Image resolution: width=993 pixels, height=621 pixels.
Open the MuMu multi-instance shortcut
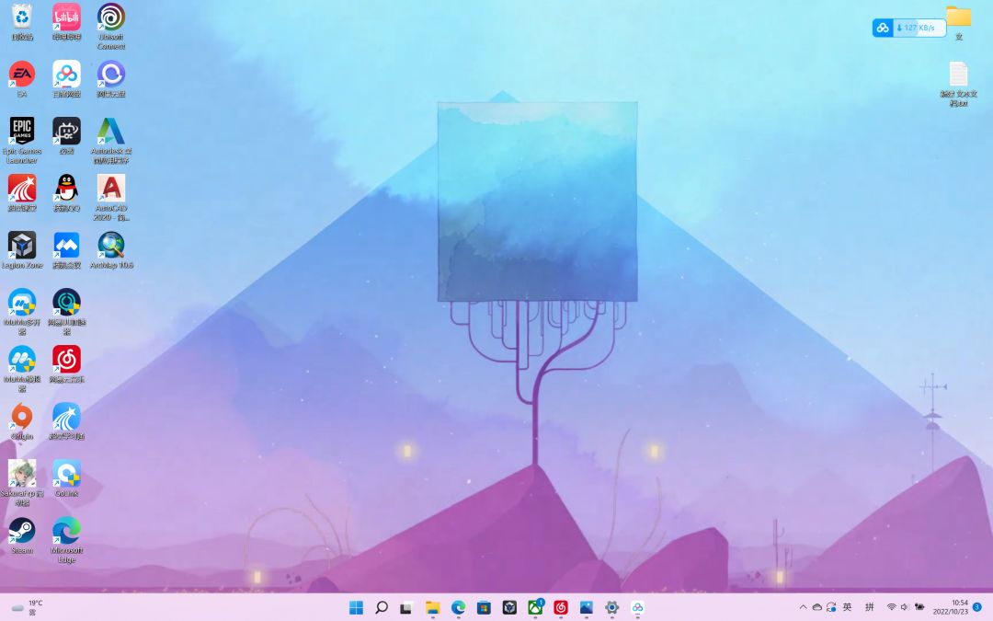pos(21,312)
